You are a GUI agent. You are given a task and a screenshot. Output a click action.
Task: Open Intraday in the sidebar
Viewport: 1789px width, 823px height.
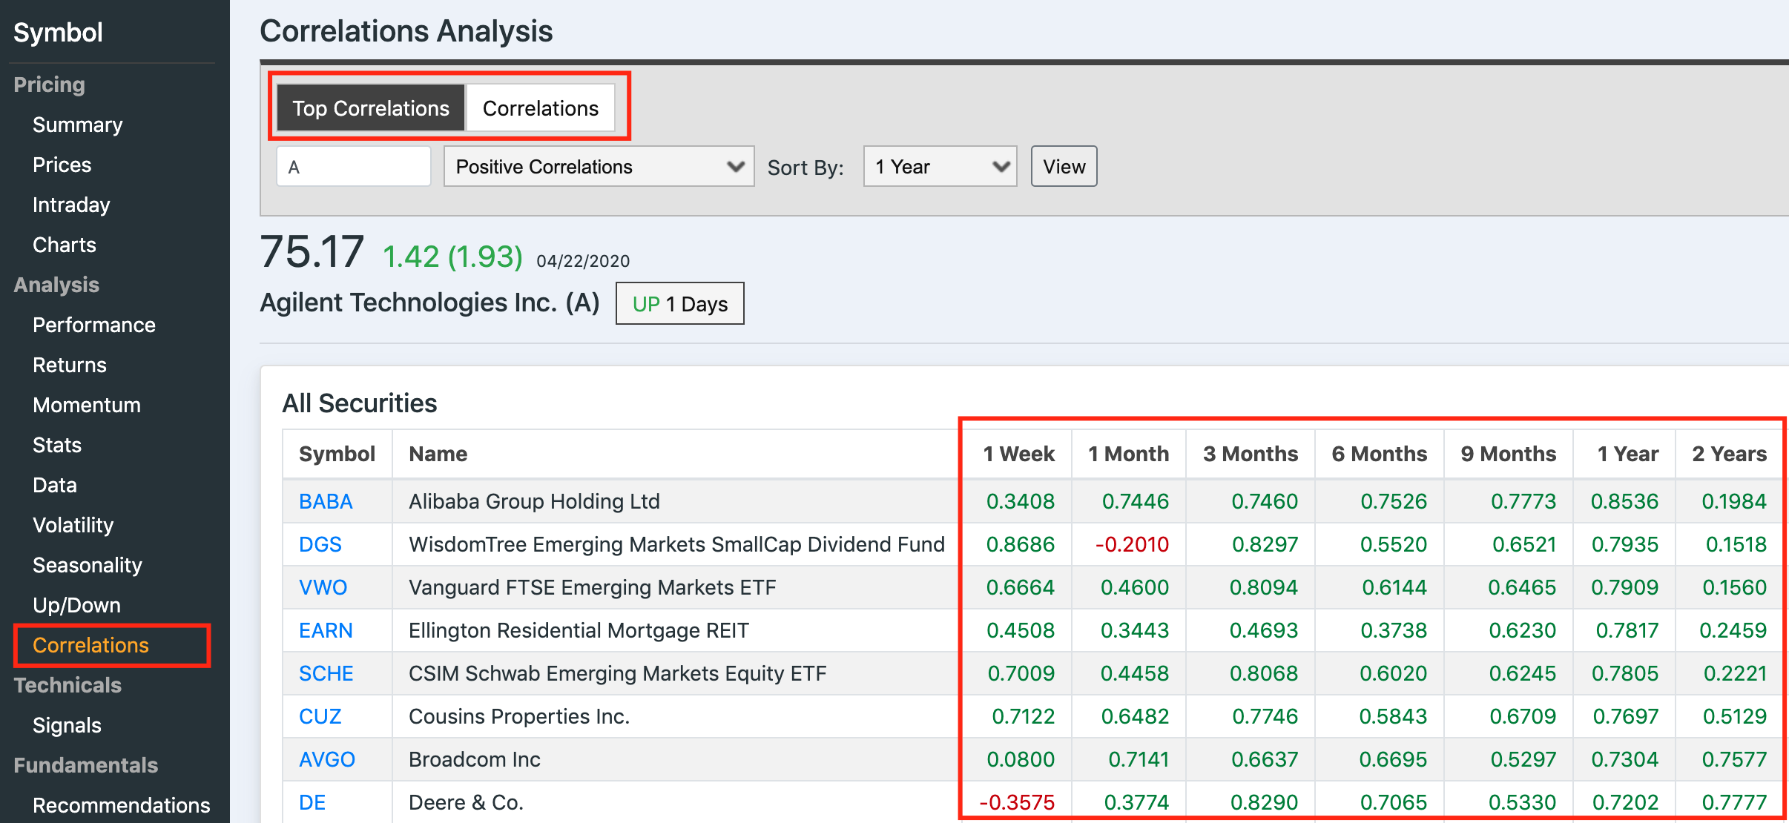[x=71, y=205]
